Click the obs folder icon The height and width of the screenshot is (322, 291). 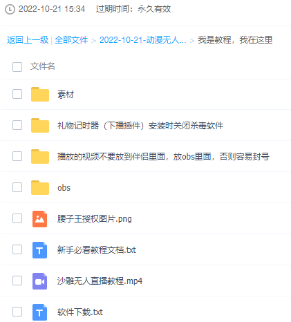[40, 187]
